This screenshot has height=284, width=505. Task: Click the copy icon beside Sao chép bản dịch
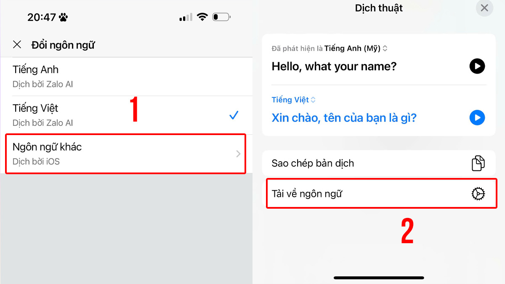point(478,163)
